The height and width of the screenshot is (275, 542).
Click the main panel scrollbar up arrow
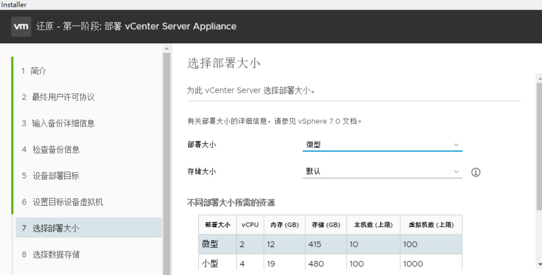[x=539, y=78]
